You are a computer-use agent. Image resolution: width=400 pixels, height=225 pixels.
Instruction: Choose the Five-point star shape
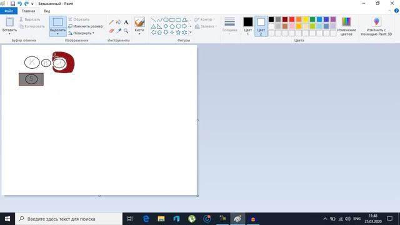178,32
